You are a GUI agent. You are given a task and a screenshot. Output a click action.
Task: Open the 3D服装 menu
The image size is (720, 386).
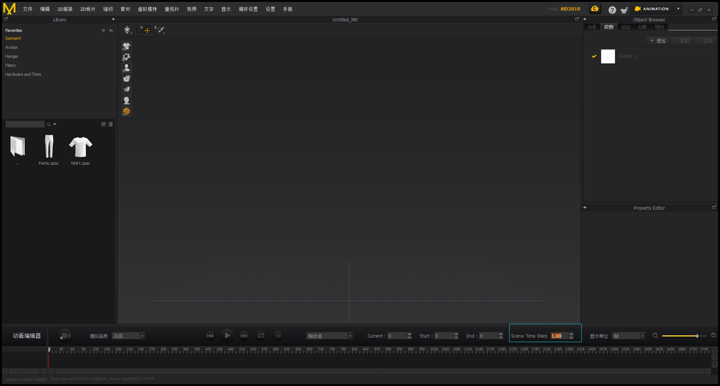point(65,9)
